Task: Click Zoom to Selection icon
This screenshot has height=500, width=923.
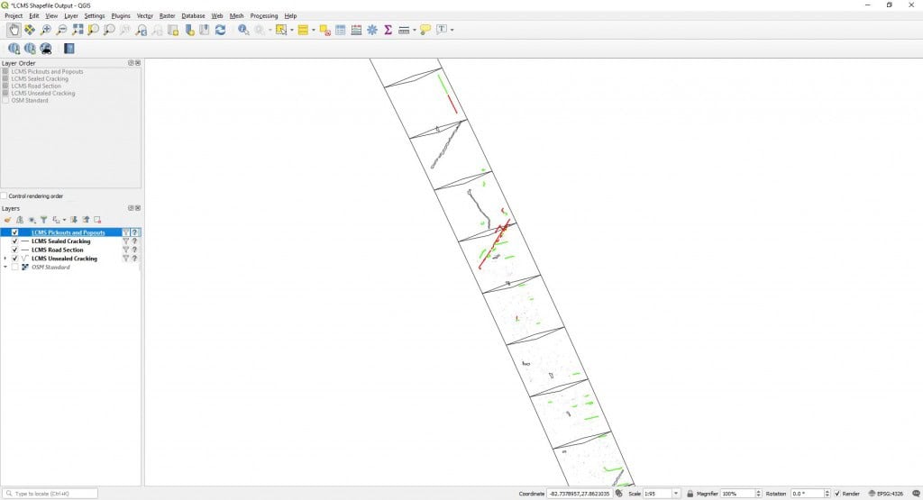Action: (93, 30)
